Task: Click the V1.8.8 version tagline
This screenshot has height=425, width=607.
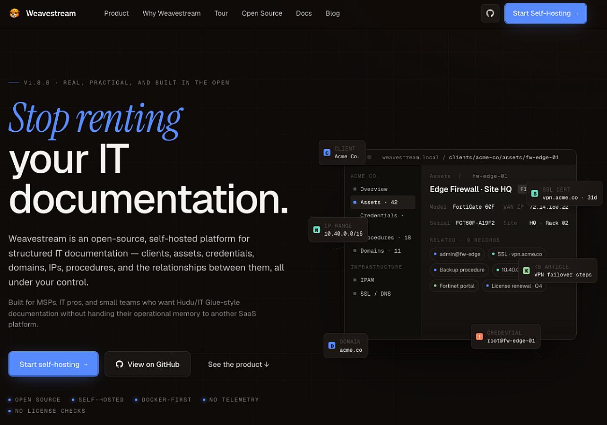Action: click(127, 83)
